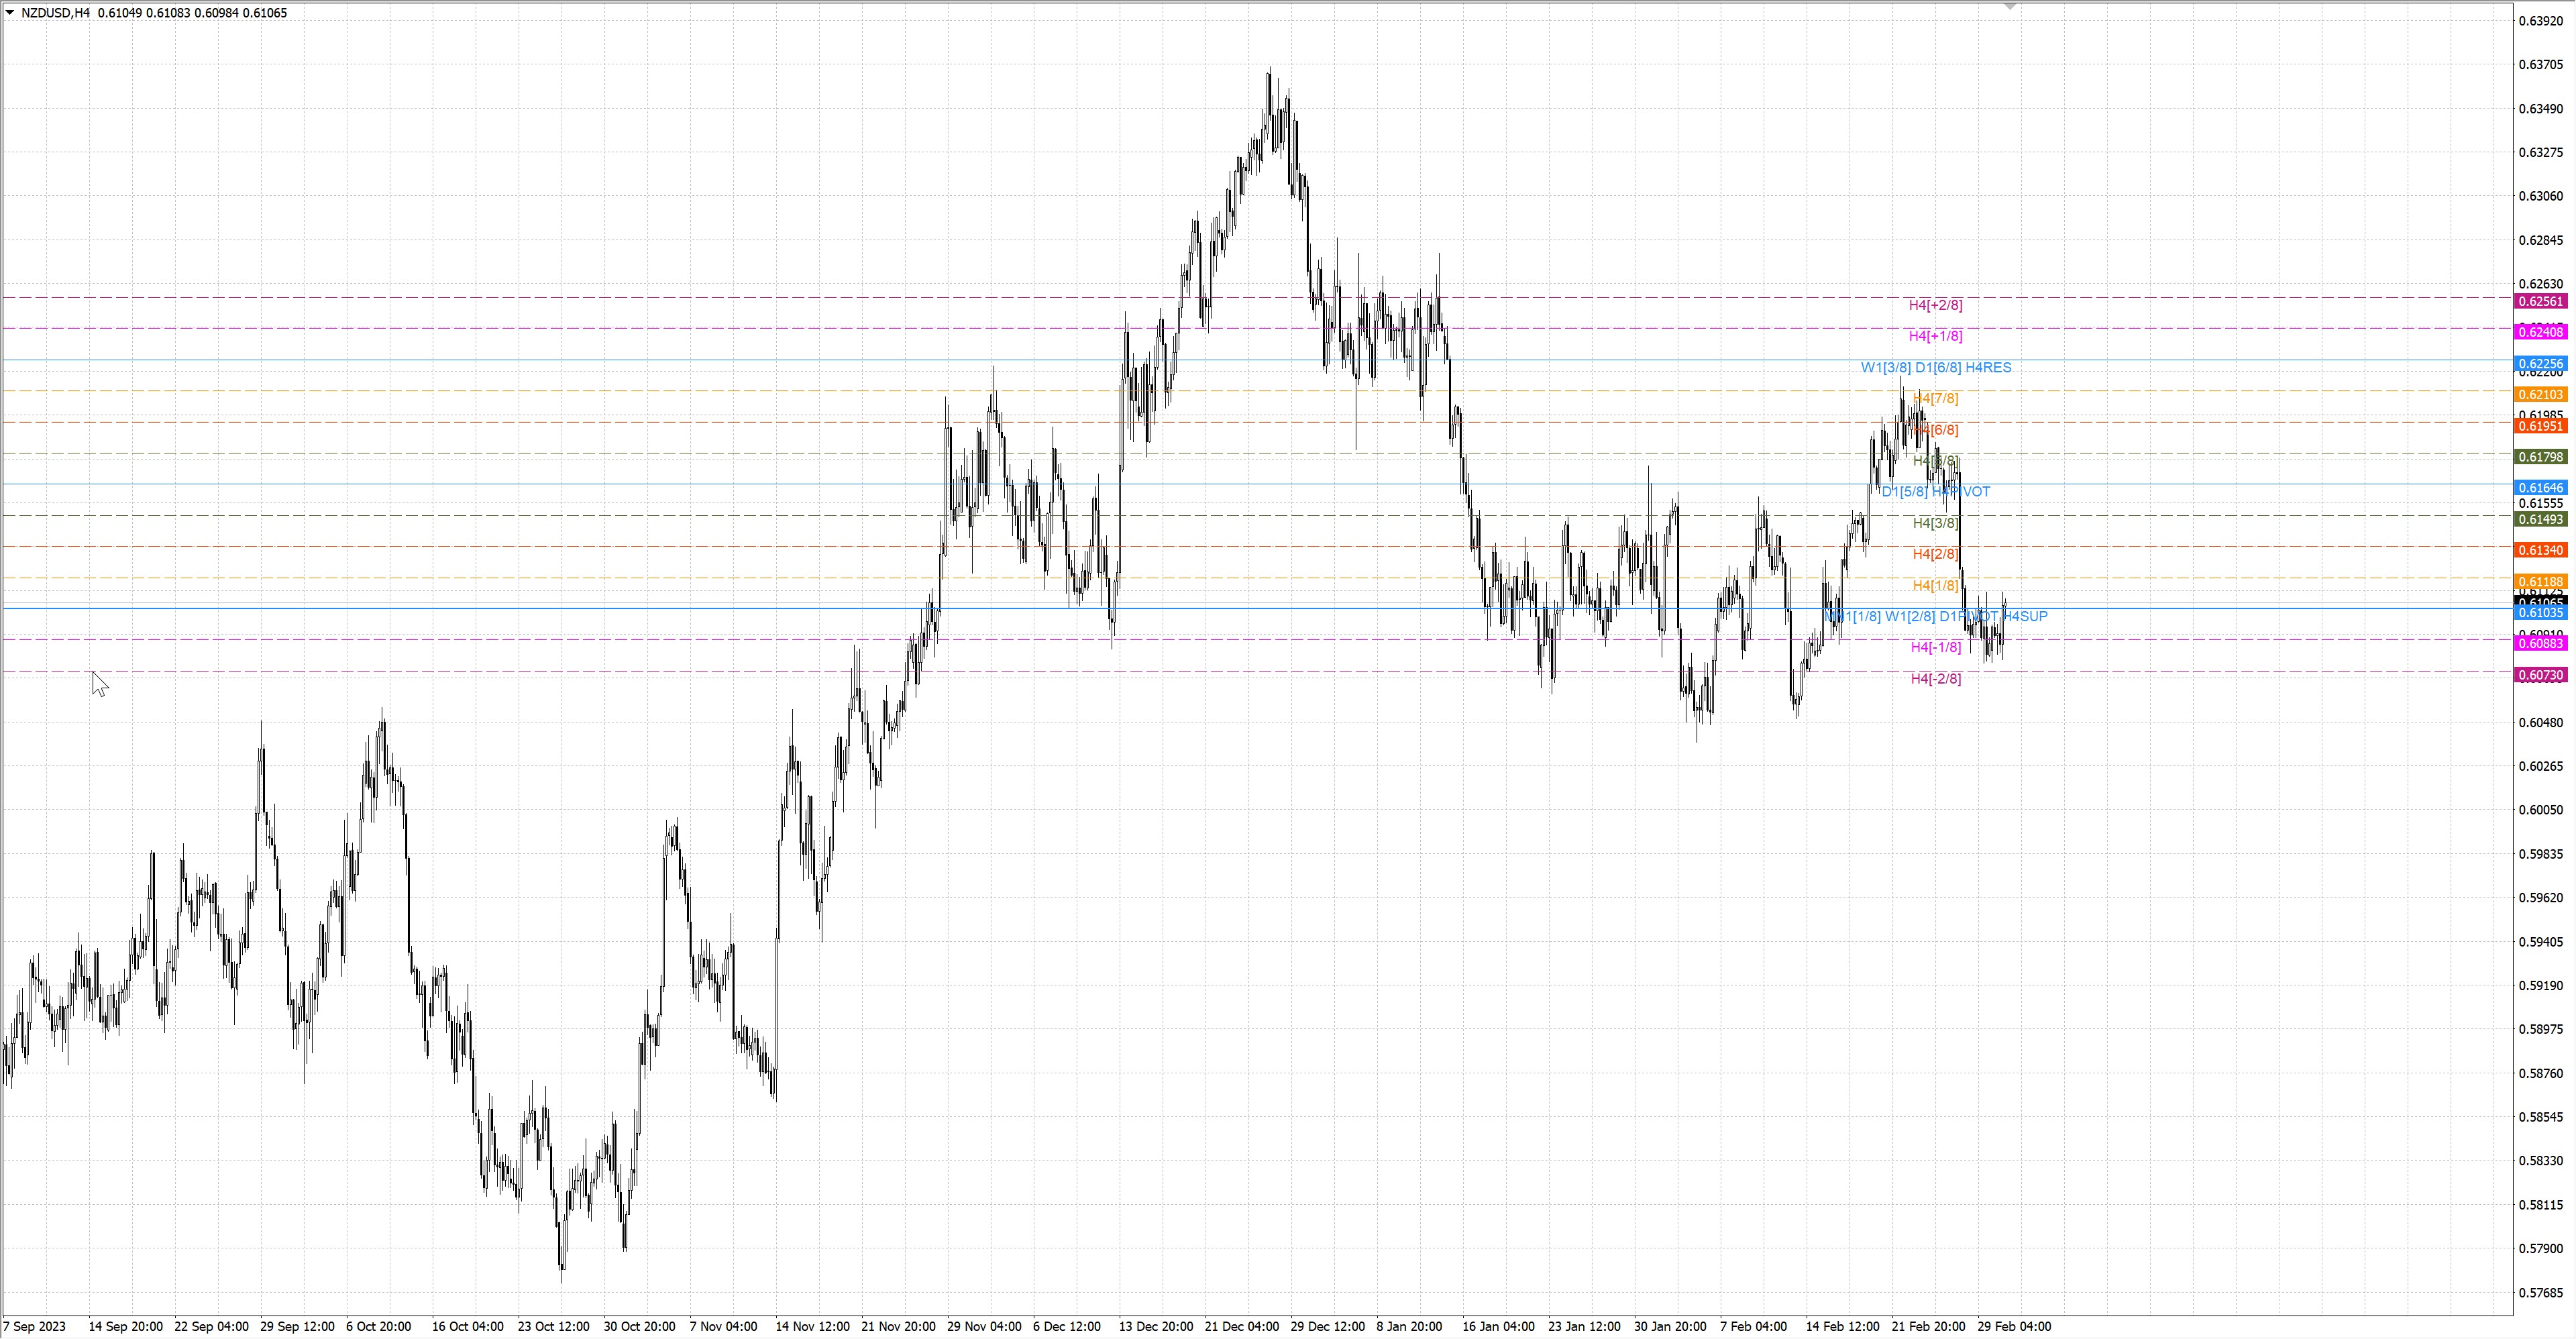The image size is (2576, 1339).
Task: Select the H4[+1/8] magenta level label
Action: (1935, 336)
